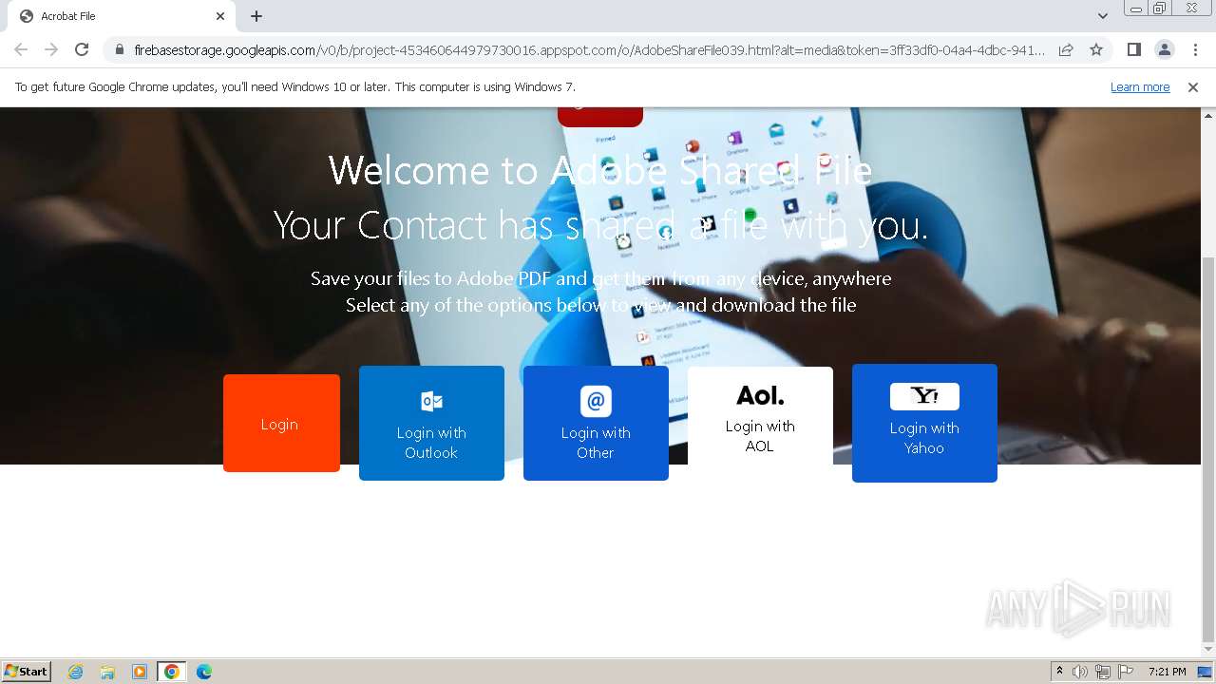Open network status tray icon
The height and width of the screenshot is (684, 1216).
[1103, 672]
